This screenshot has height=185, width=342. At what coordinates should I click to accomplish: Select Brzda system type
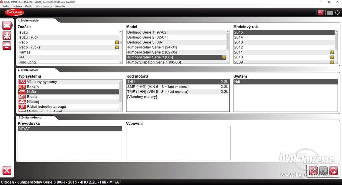[x=32, y=97]
